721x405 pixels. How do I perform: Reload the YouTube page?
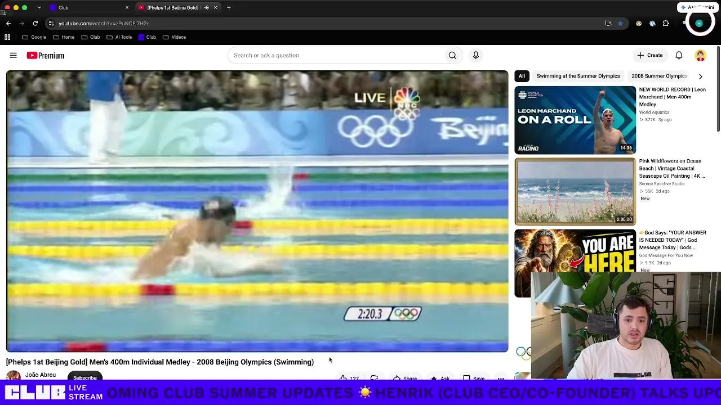click(x=35, y=23)
